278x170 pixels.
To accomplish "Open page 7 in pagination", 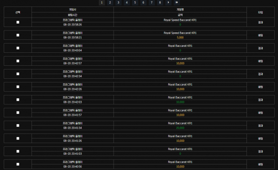I will coord(152,2).
